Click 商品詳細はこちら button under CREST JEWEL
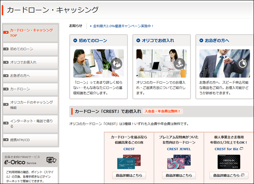254x184 pixels. click(179, 175)
